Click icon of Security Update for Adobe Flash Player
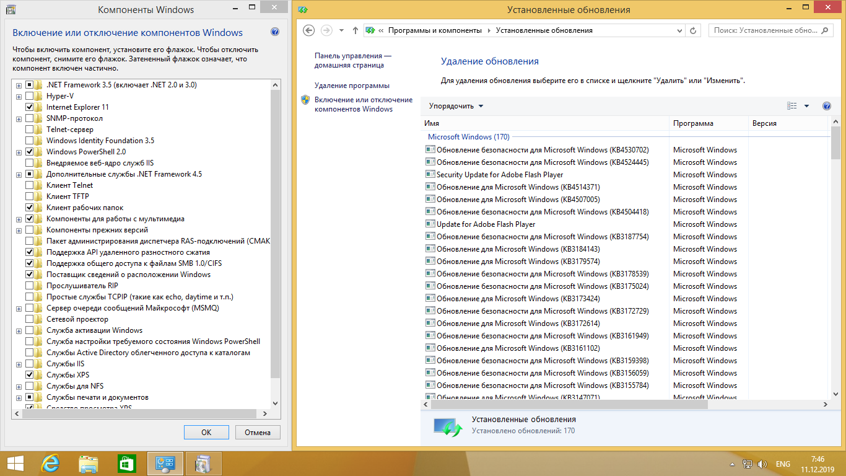The image size is (846, 476). [x=430, y=174]
